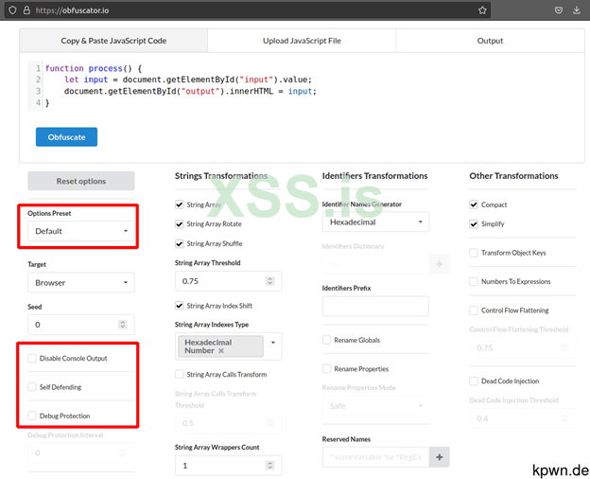Viewport: 590px width, 479px height.
Task: Click the browser address bar URL
Action: click(x=72, y=10)
